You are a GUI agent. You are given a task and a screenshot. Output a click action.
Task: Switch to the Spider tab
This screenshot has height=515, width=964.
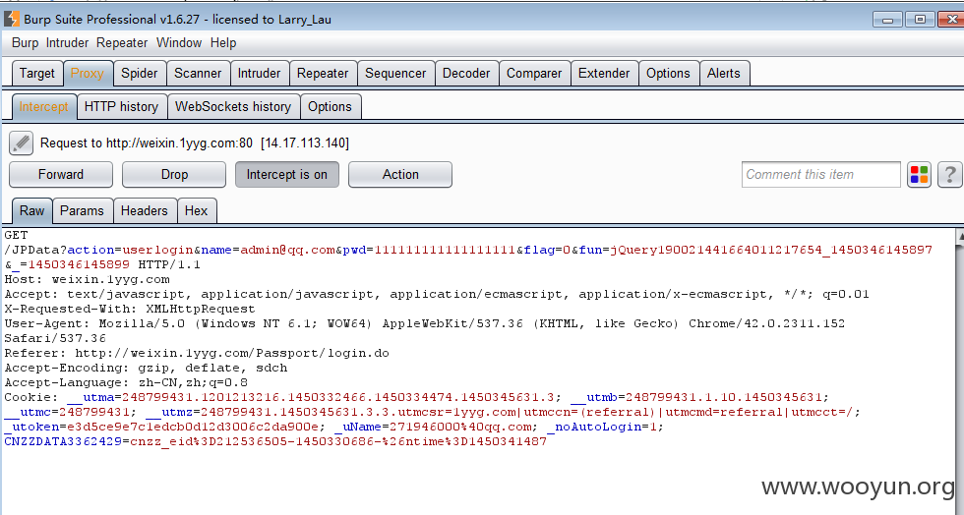click(140, 73)
